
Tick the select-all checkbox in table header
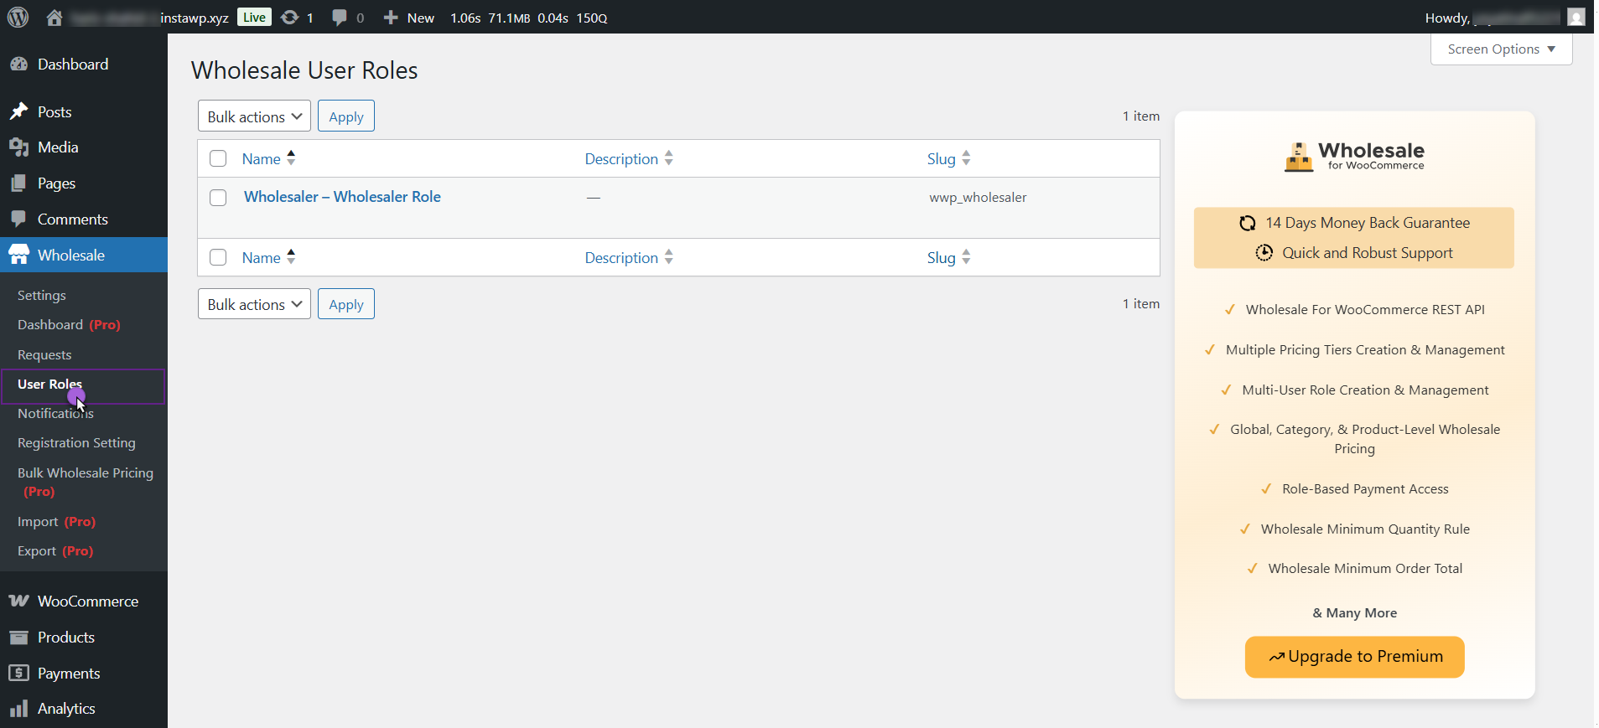[x=218, y=158]
